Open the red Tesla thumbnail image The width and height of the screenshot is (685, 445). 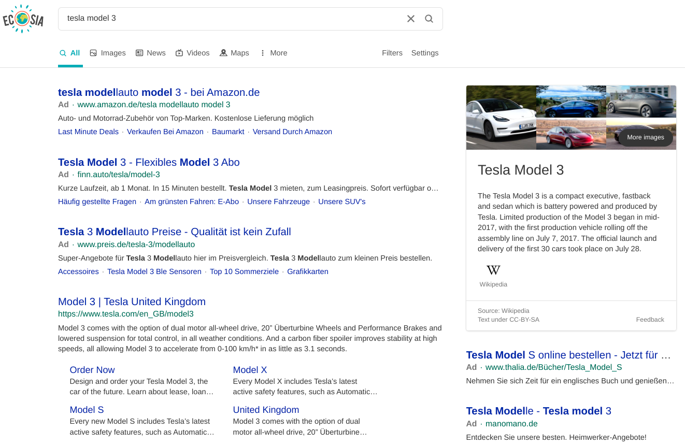click(x=571, y=135)
